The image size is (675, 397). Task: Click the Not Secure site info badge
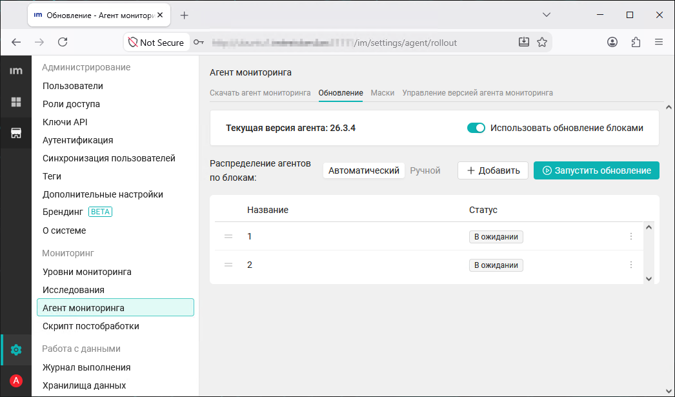[156, 42]
